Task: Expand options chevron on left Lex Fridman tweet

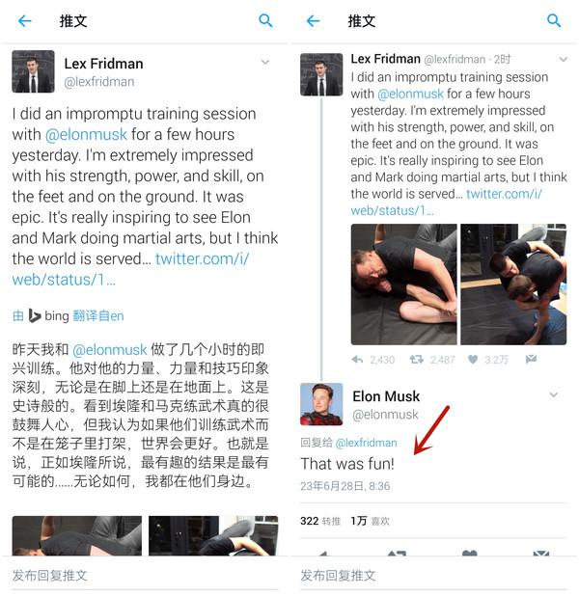Action: [265, 62]
